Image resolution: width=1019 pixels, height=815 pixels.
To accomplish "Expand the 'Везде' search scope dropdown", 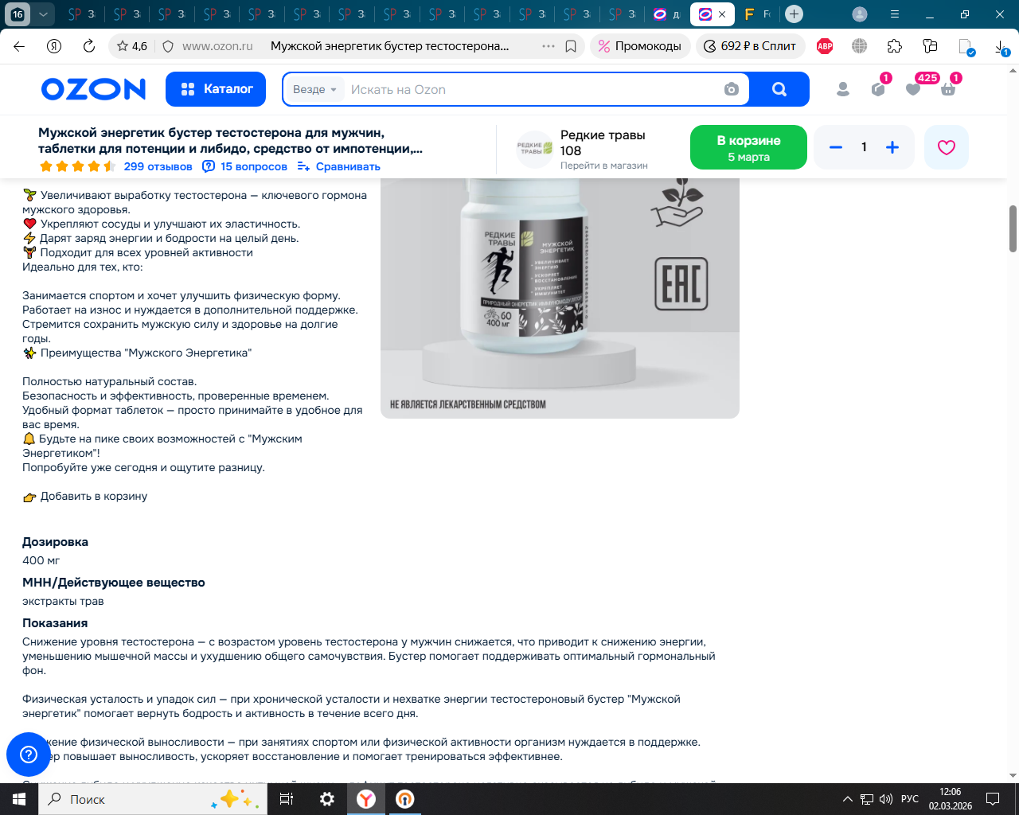I will (x=315, y=89).
